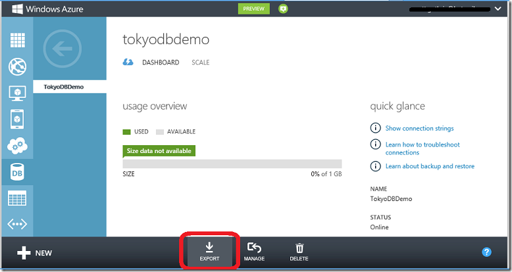Go back using the circled arrow
This screenshot has width=512, height=272.
click(62, 49)
